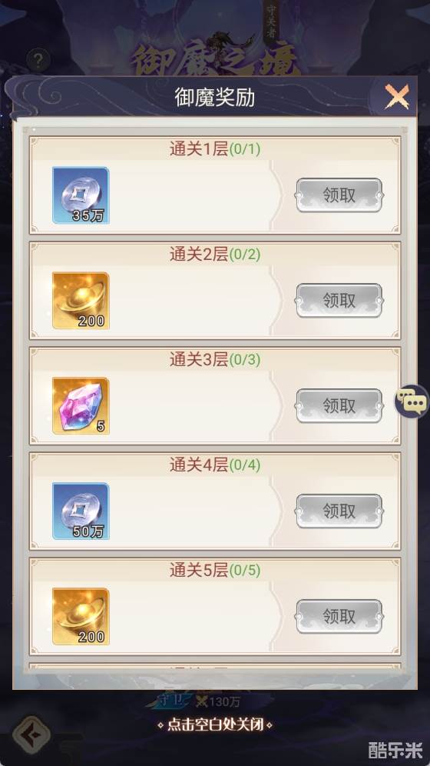Tap the partially visible sixth reward row

click(x=215, y=668)
